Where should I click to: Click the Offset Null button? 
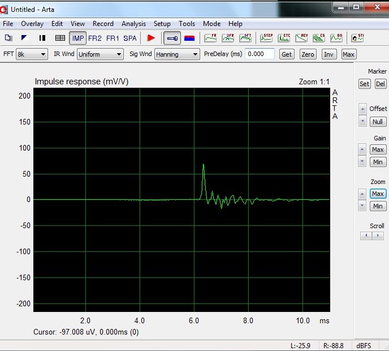(377, 122)
